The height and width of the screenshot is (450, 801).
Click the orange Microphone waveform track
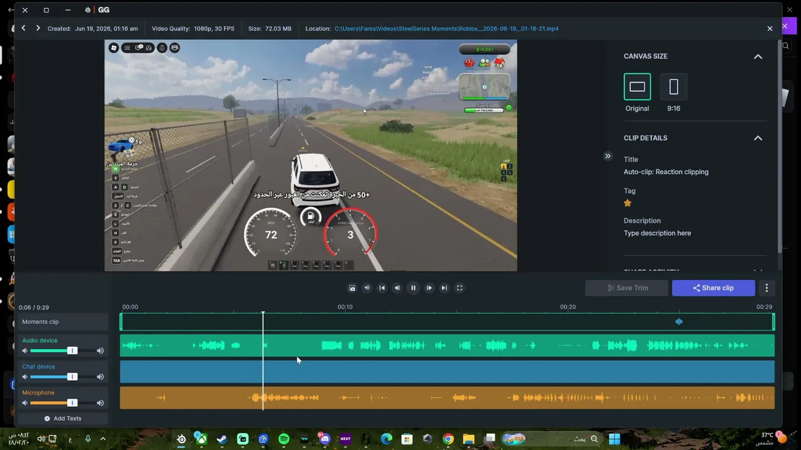click(447, 398)
